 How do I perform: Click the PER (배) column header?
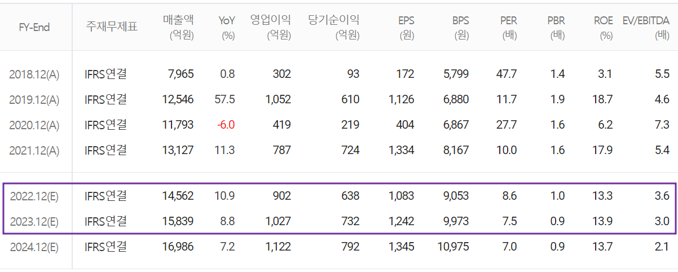[509, 27]
